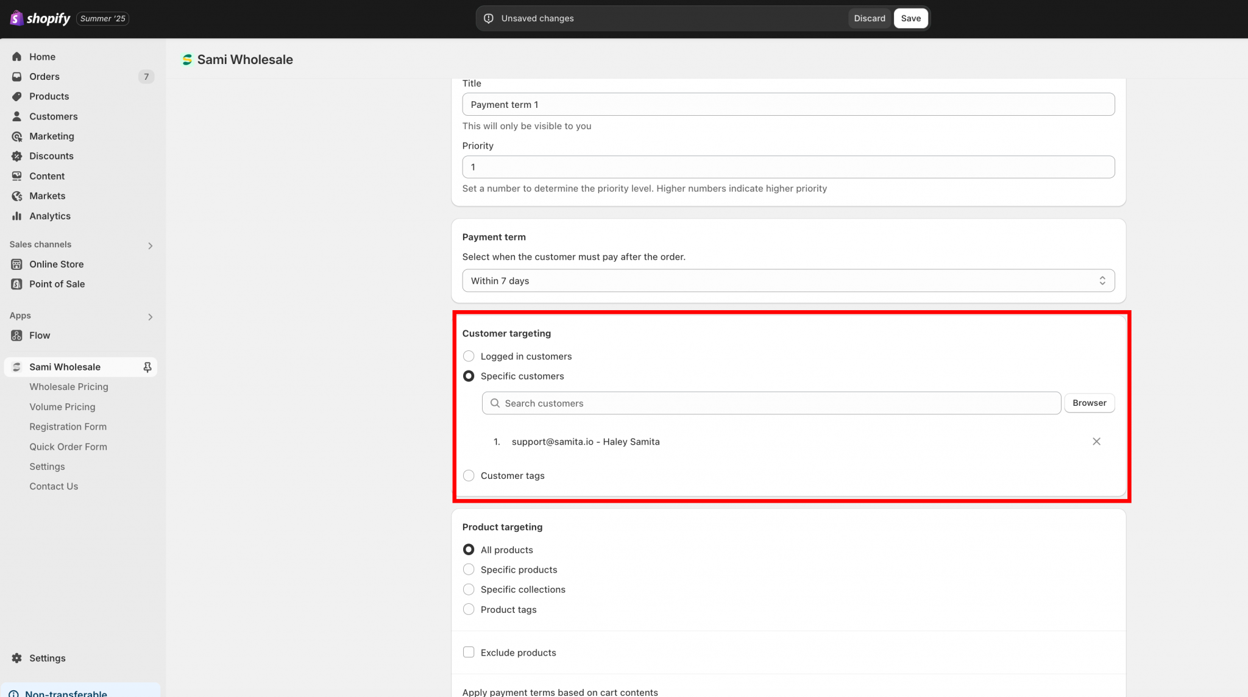The image size is (1248, 697).
Task: Open Volume Pricing menu item
Action: pyautogui.click(x=62, y=407)
